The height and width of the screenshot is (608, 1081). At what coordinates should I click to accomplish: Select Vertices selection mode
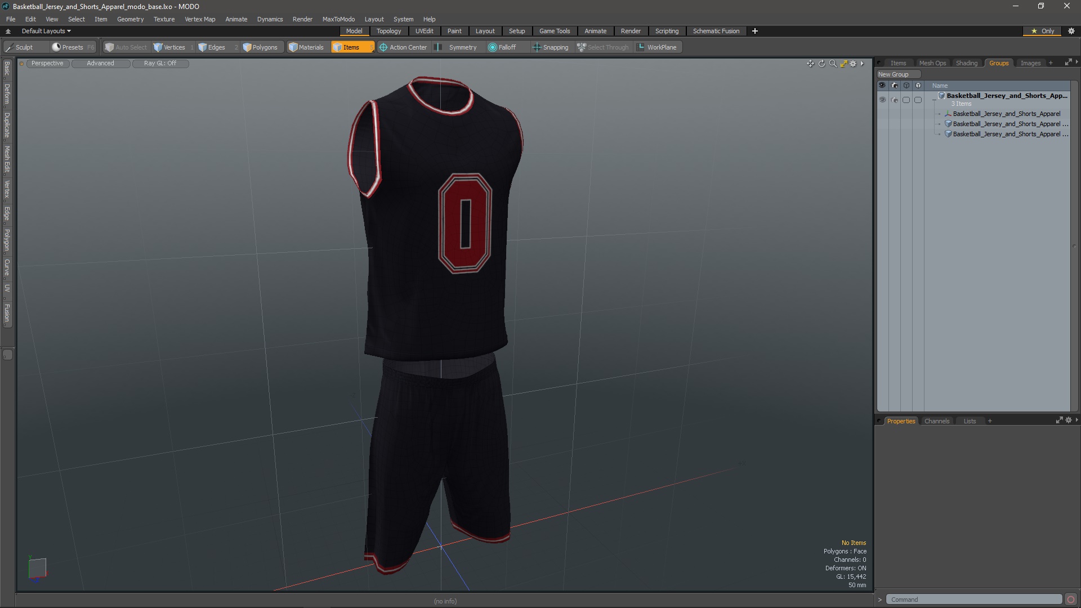169,47
